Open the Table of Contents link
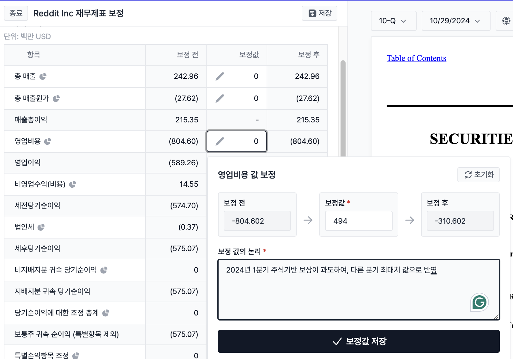The height and width of the screenshot is (359, 513). [x=416, y=58]
